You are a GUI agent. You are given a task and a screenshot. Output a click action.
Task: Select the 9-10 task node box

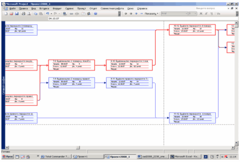(x=129, y=65)
